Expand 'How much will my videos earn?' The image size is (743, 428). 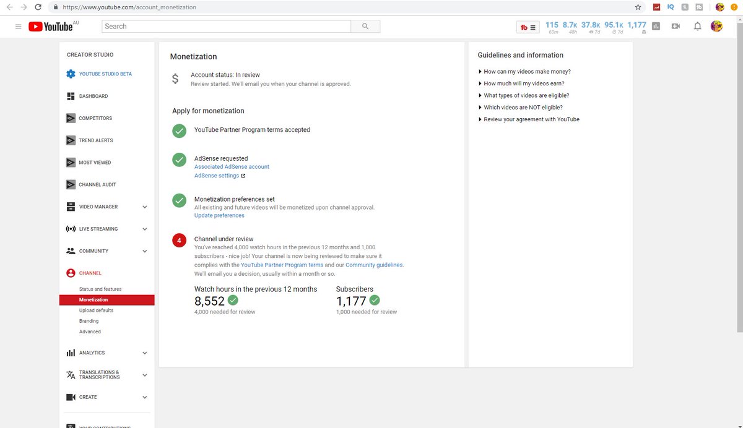pyautogui.click(x=521, y=83)
